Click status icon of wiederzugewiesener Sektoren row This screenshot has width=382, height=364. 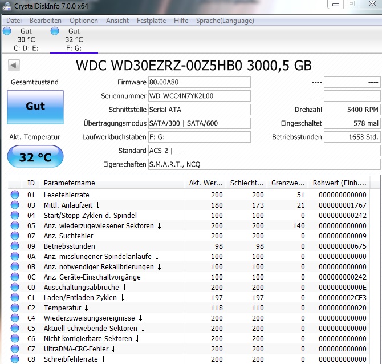coord(15,225)
